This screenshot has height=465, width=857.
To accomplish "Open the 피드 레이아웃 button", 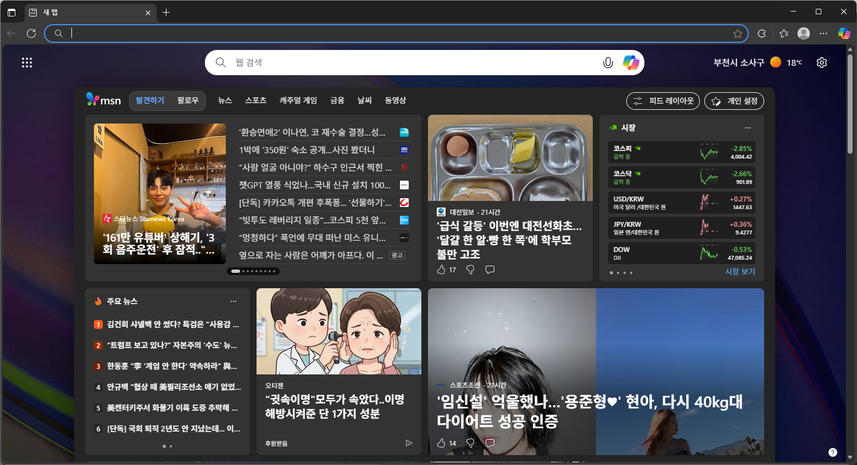I will click(663, 101).
